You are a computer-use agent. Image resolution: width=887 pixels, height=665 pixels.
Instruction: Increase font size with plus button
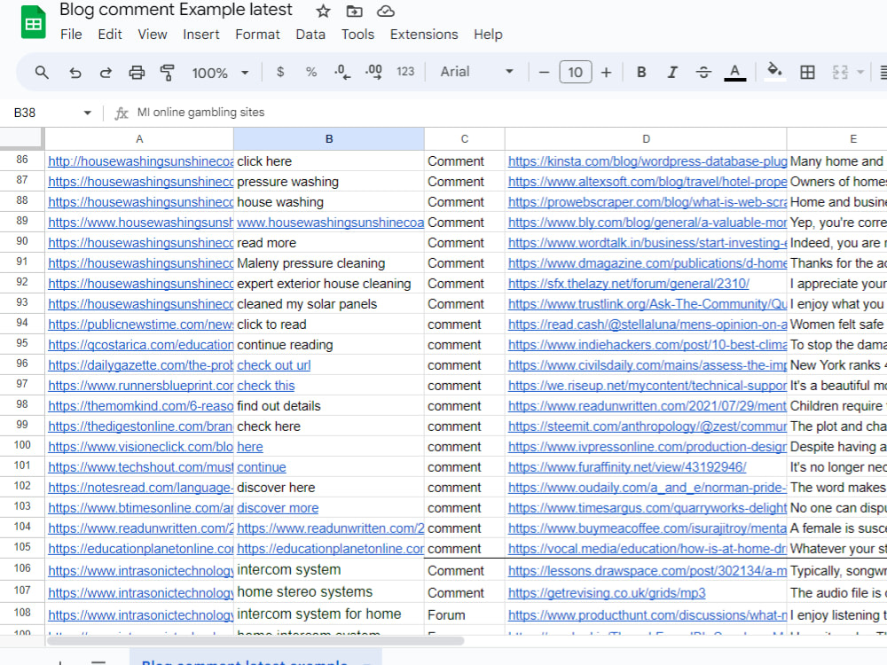(x=606, y=73)
